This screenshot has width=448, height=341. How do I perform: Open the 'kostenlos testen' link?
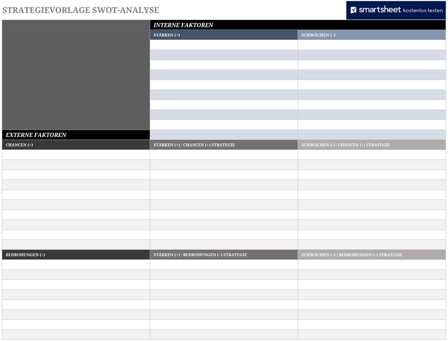point(423,10)
